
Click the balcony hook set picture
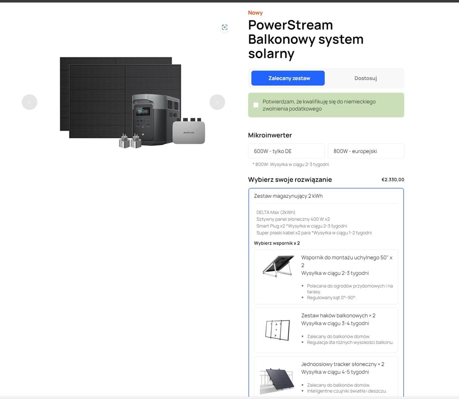(278, 330)
